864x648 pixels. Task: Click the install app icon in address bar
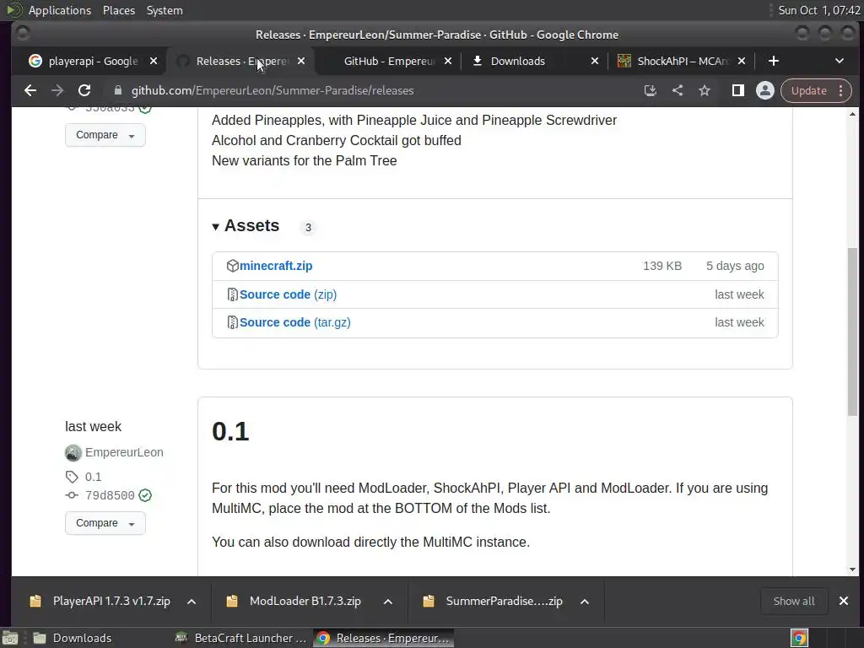651,90
